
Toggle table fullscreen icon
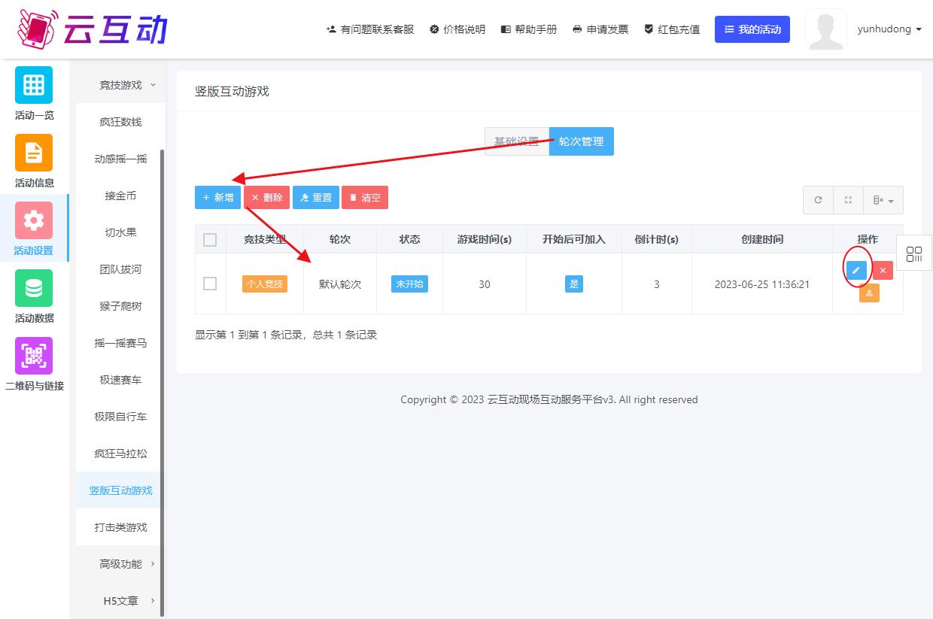(x=848, y=200)
